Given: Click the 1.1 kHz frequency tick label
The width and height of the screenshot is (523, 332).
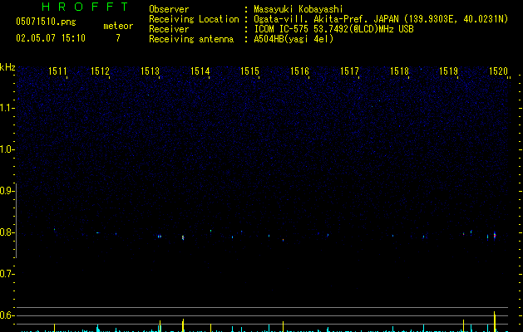Looking at the screenshot, I should tap(7, 108).
